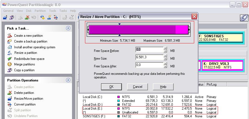This screenshot has height=119, width=249.
Task: Click the left handle of partition size bar
Action: pos(88,30)
